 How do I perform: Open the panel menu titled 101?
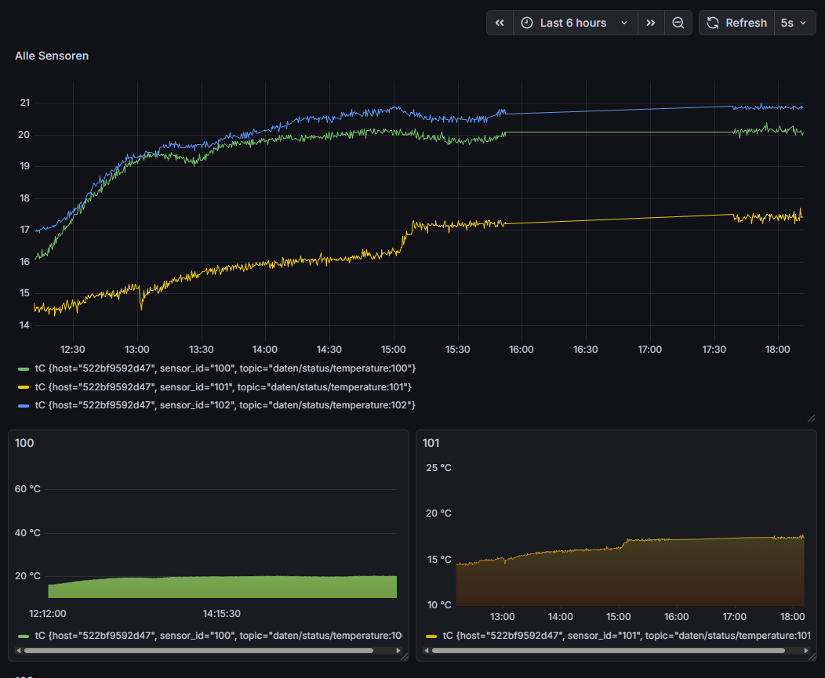pyautogui.click(x=431, y=443)
